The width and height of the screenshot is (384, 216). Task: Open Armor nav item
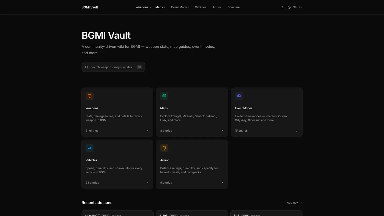pos(217,7)
